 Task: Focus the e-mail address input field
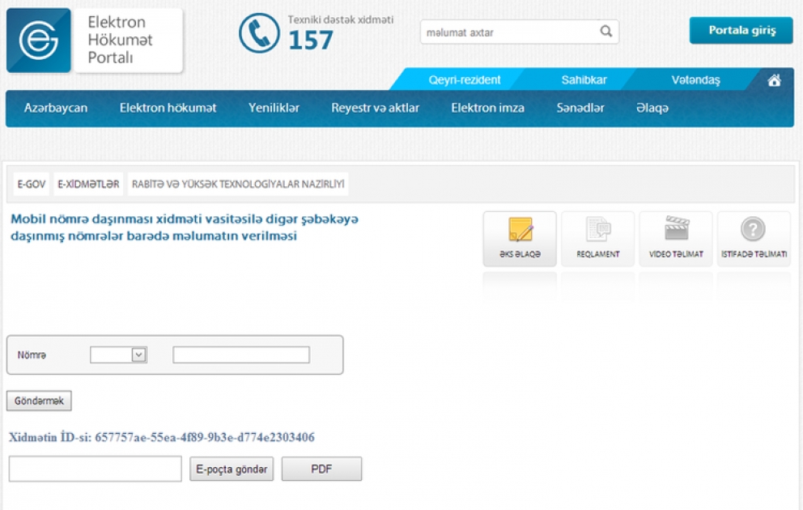(96, 469)
